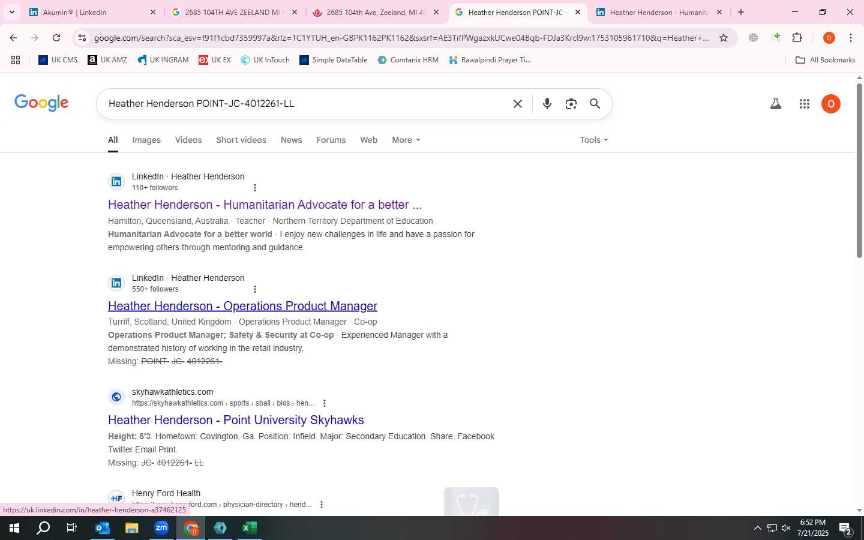
Task: Open Simple DataTable bookmark
Action: tap(334, 60)
